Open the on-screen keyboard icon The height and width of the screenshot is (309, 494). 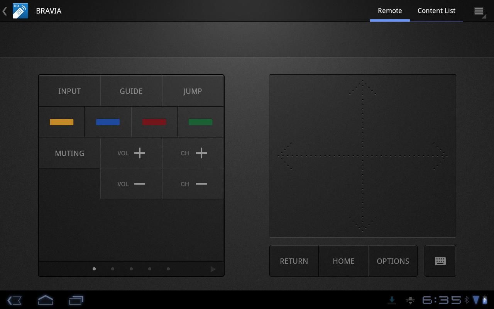440,261
